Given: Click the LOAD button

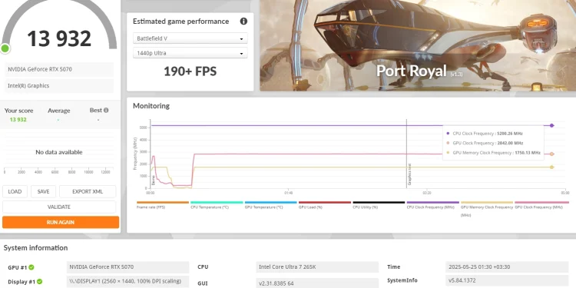Looking at the screenshot, I should coord(15,191).
